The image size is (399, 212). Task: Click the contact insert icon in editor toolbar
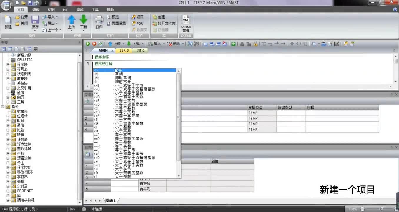coord(292,44)
